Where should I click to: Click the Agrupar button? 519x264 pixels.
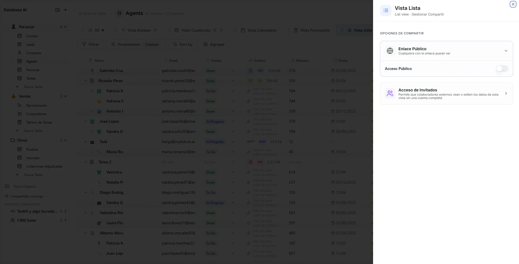[214, 44]
